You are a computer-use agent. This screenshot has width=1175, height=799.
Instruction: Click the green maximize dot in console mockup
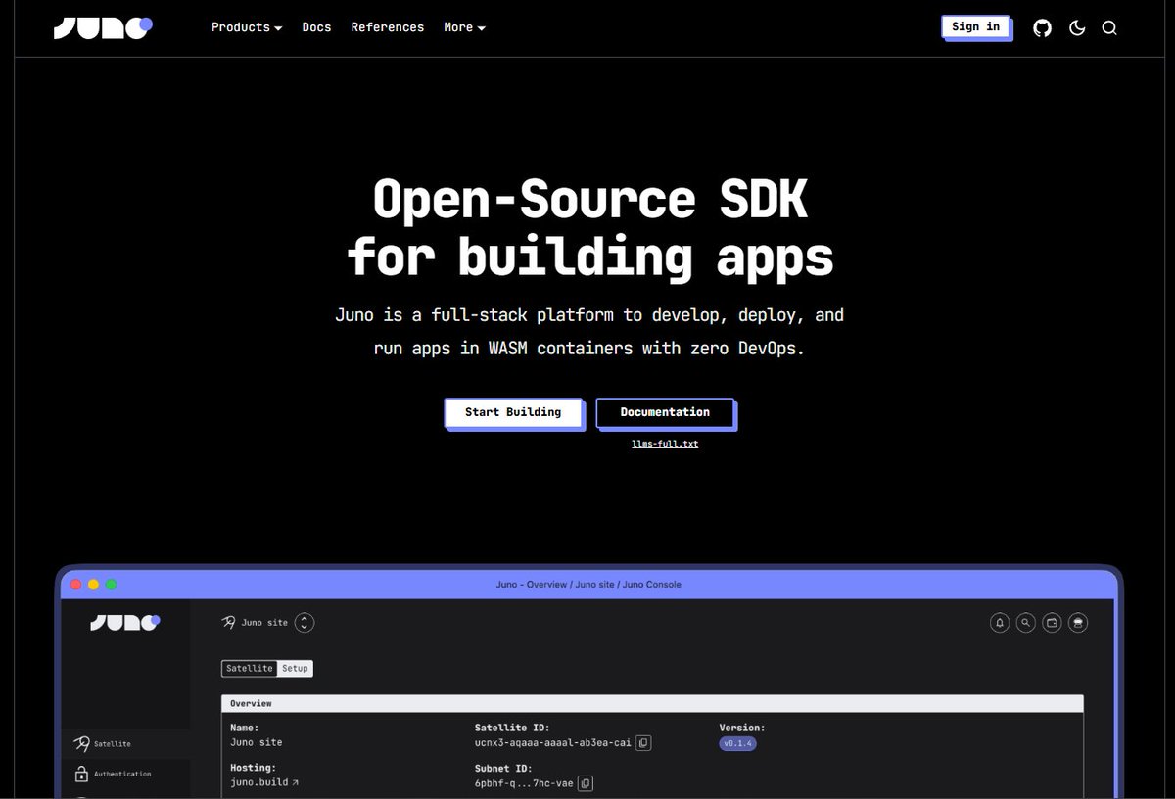pyautogui.click(x=112, y=585)
